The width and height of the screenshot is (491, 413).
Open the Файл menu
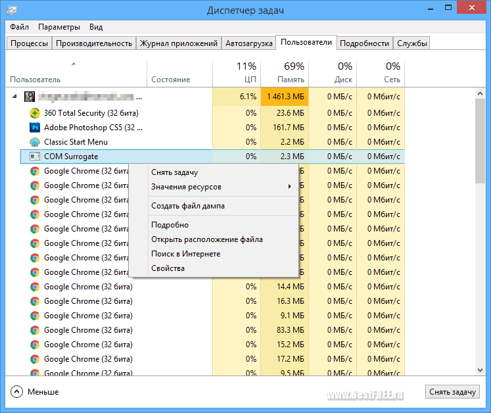pyautogui.click(x=19, y=27)
